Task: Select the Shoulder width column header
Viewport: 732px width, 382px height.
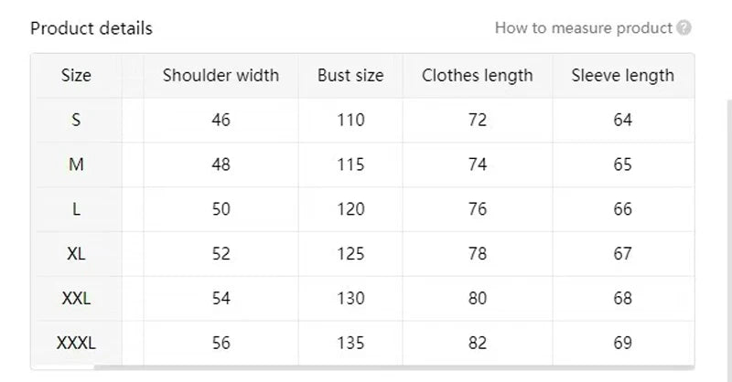Action: [x=221, y=76]
